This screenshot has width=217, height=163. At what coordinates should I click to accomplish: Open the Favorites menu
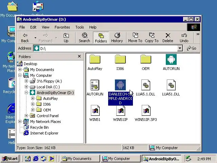point(62,27)
